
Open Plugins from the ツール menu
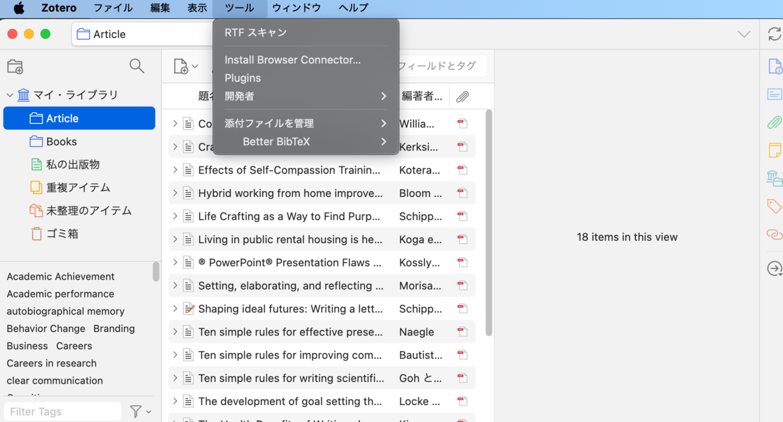pos(306,78)
